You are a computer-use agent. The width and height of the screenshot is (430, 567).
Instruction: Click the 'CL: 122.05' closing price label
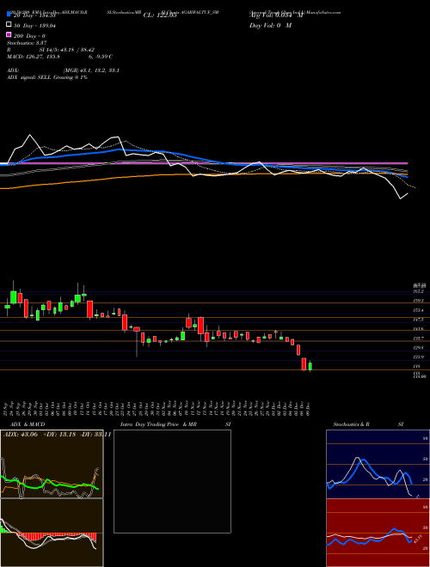tap(160, 15)
